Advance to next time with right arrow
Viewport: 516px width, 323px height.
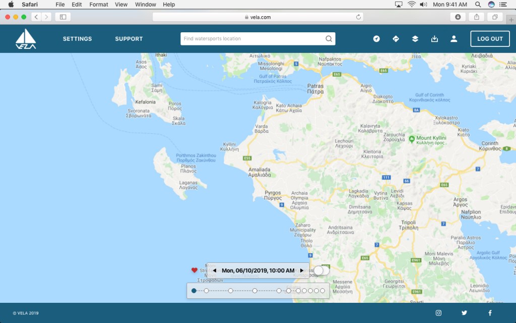[302, 271]
